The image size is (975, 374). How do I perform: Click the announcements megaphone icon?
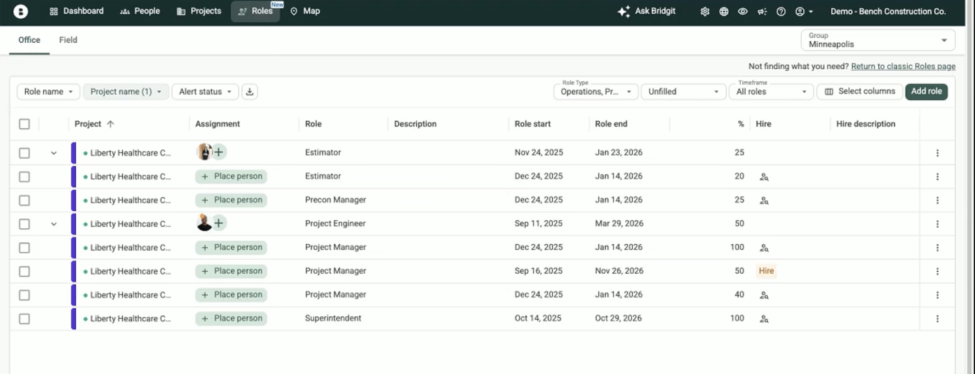[x=762, y=11]
